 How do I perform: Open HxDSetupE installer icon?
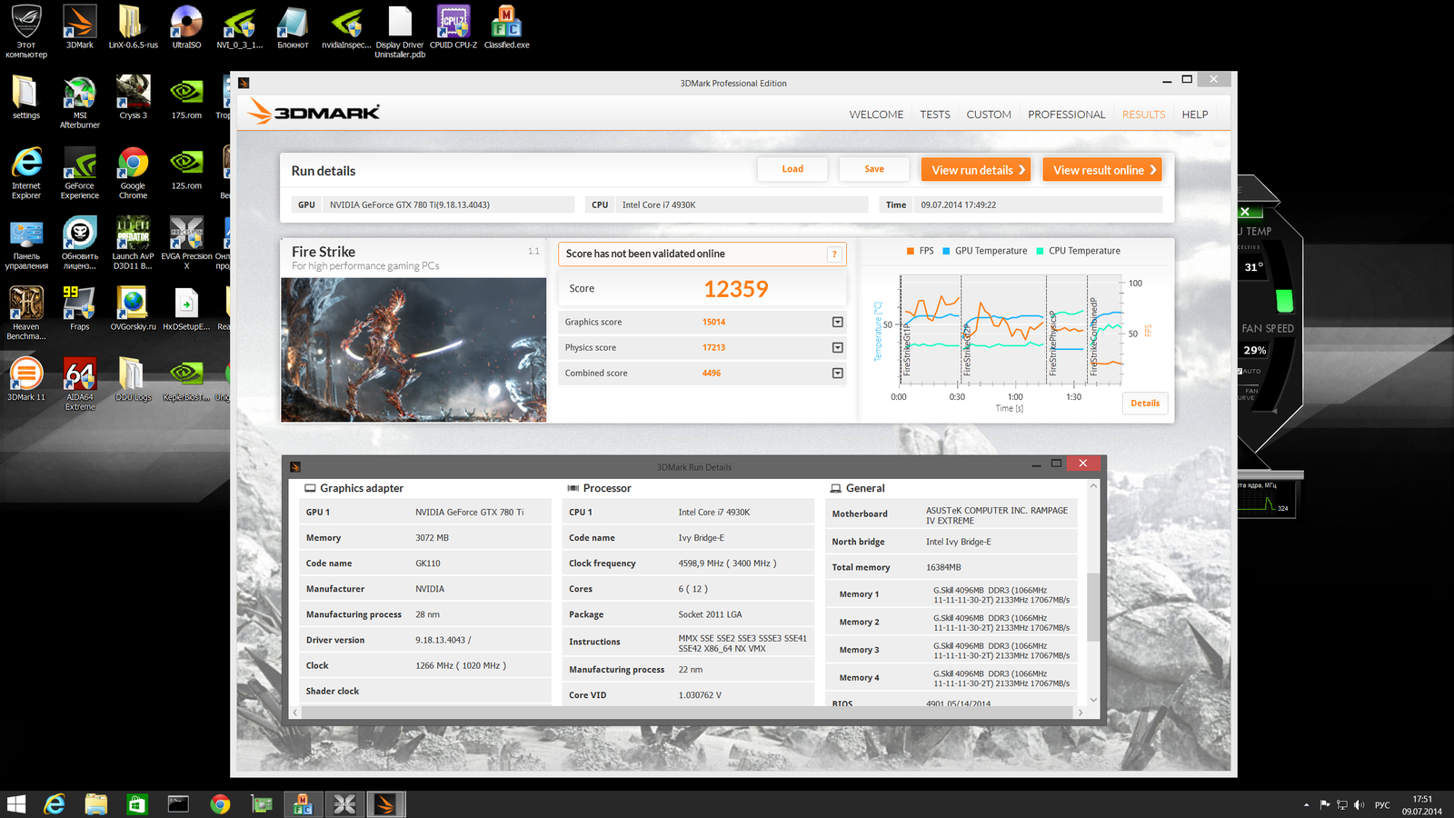coord(186,309)
